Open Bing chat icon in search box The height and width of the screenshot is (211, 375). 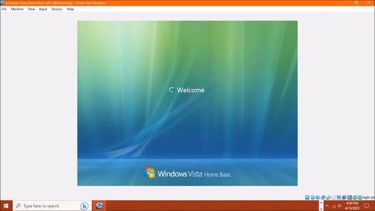84,206
